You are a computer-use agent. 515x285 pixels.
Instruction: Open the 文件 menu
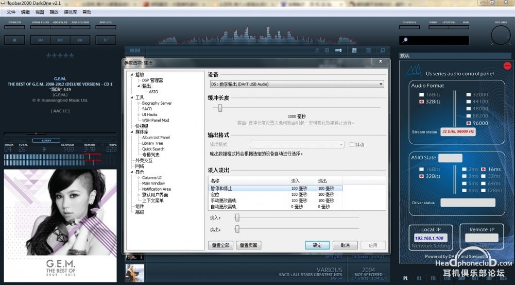(x=11, y=12)
